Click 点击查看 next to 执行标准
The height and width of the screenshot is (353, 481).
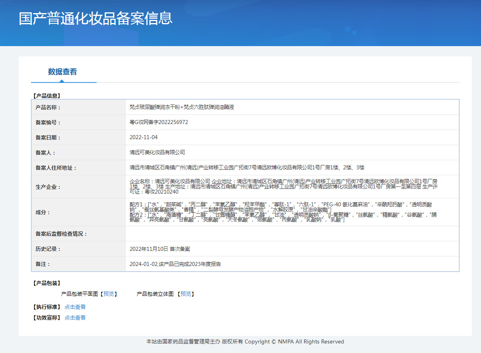(x=75, y=307)
